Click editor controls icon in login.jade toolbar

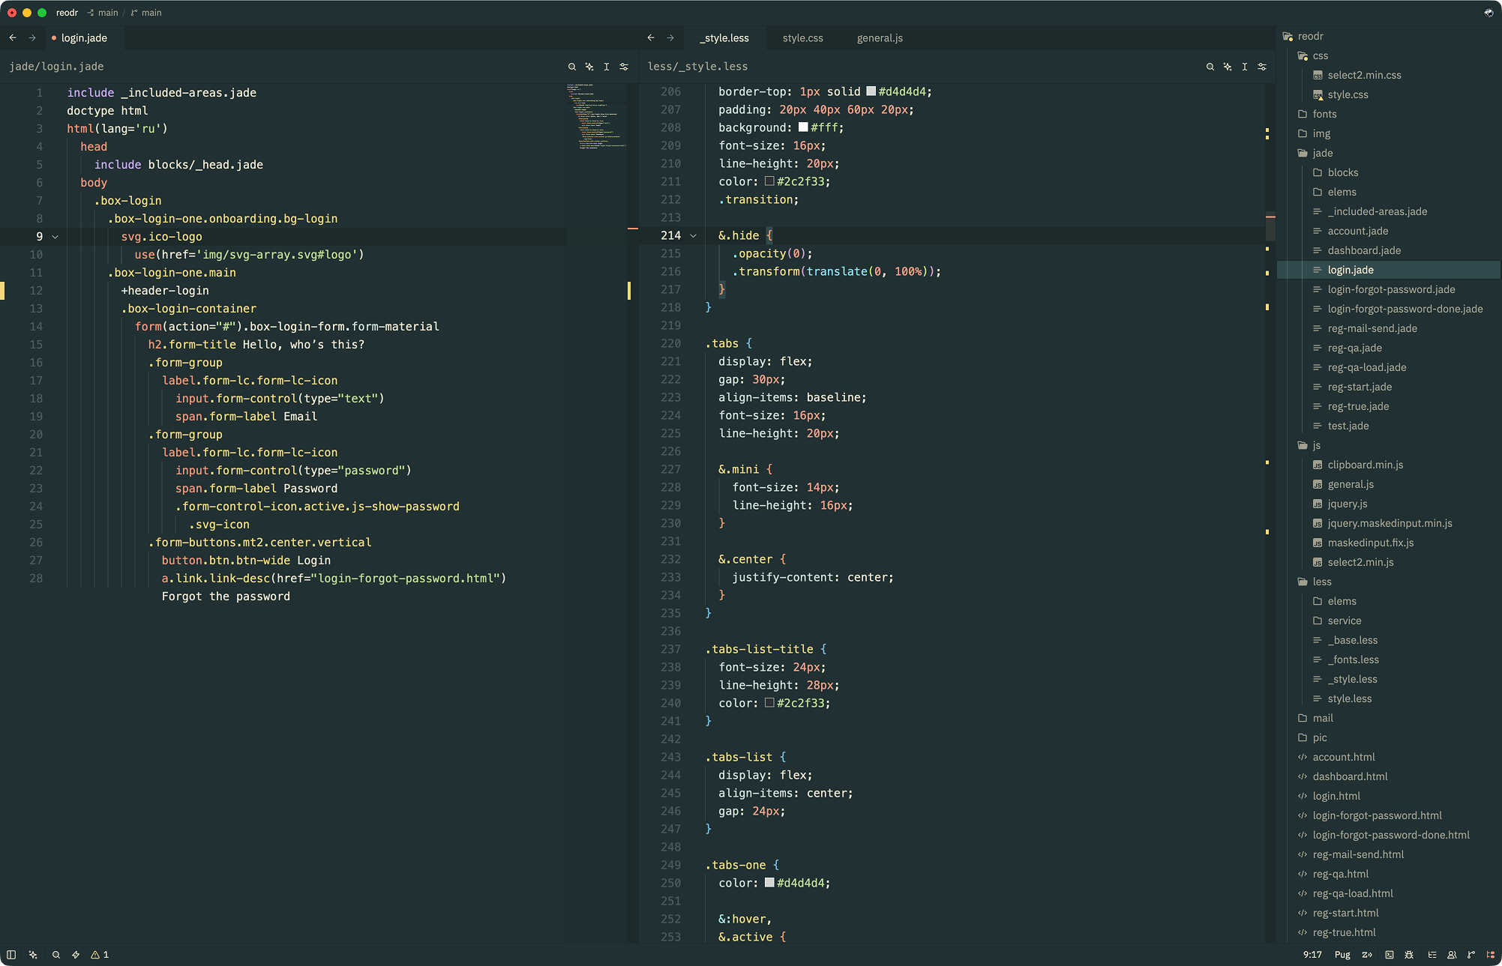click(624, 67)
